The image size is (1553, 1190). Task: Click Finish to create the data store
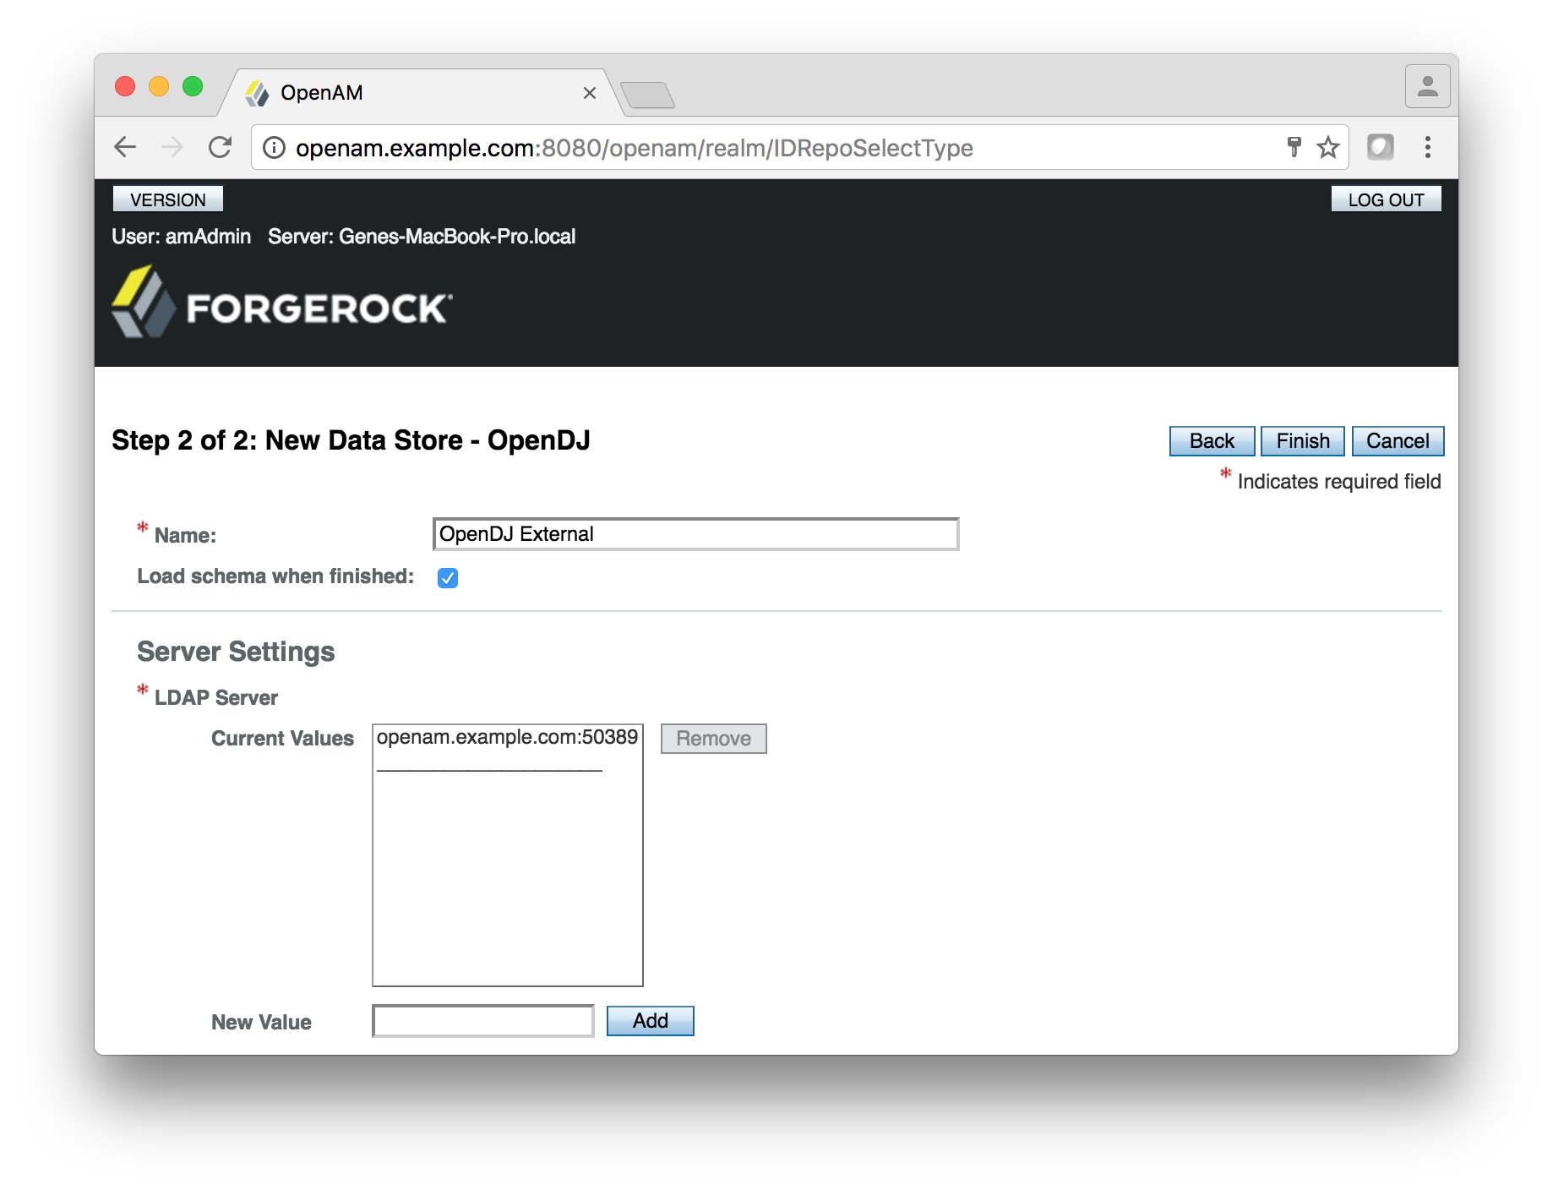coord(1303,441)
